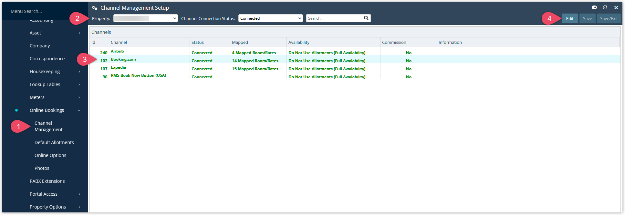Click the Save/Exit button
Screen dimensions: 625x215
609,18
